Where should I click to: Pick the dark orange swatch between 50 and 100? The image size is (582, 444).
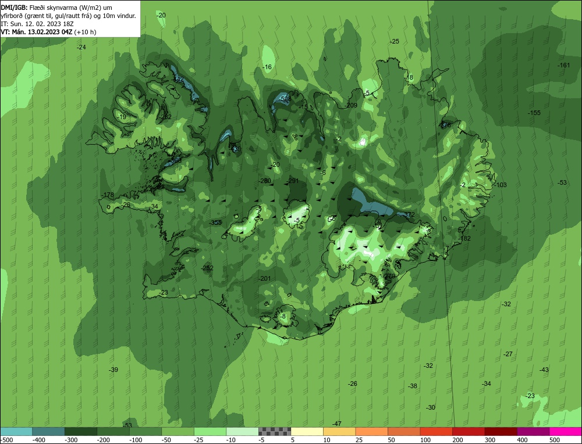pyautogui.click(x=403, y=431)
